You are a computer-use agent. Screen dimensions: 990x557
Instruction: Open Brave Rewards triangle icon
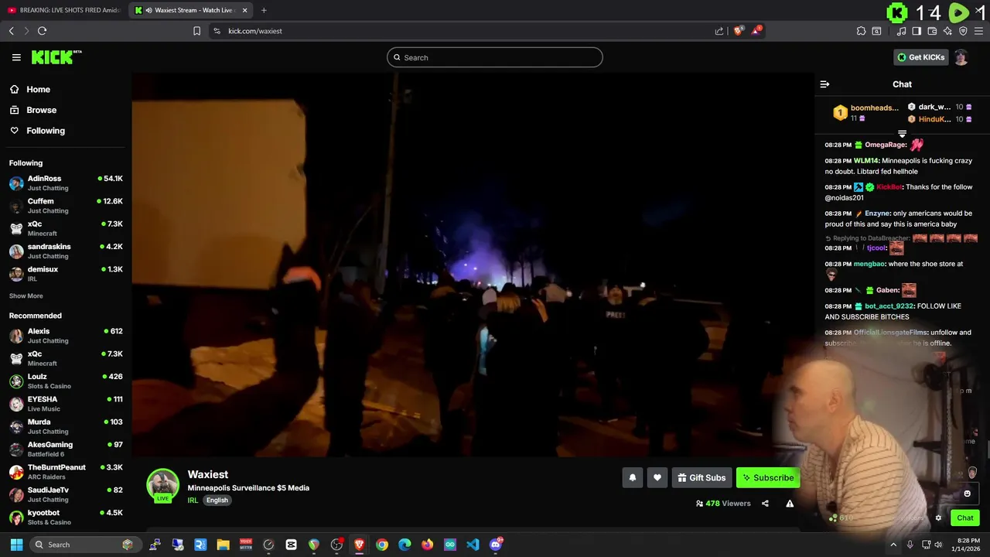756,31
